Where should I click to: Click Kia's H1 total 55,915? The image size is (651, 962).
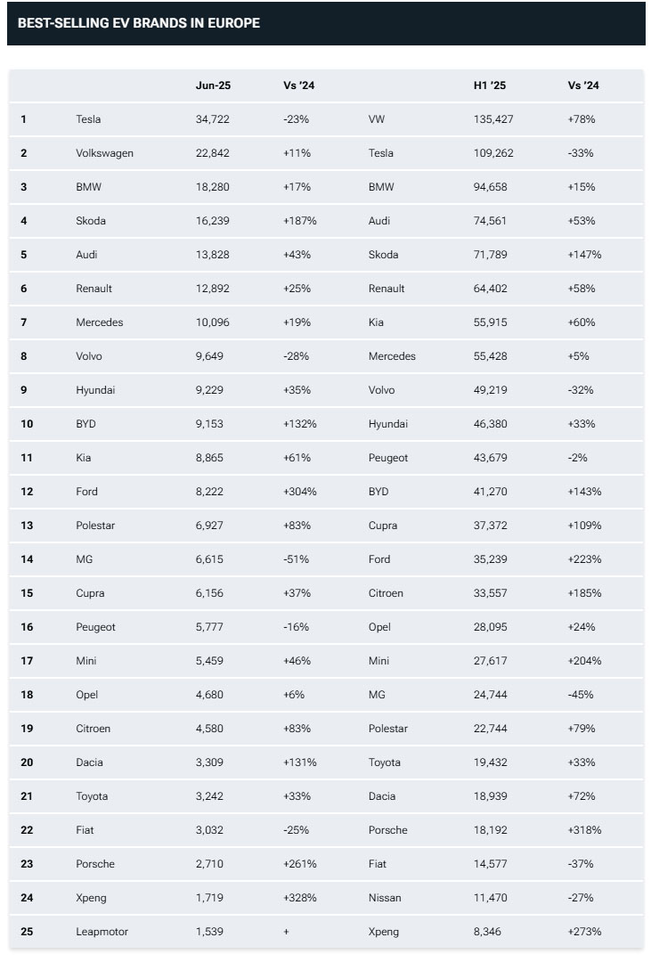tap(490, 322)
